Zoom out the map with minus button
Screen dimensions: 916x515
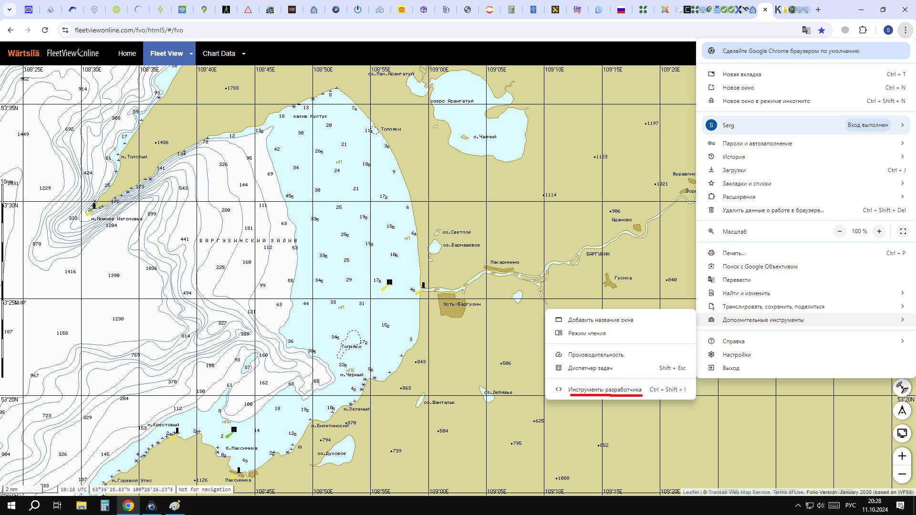coord(902,474)
